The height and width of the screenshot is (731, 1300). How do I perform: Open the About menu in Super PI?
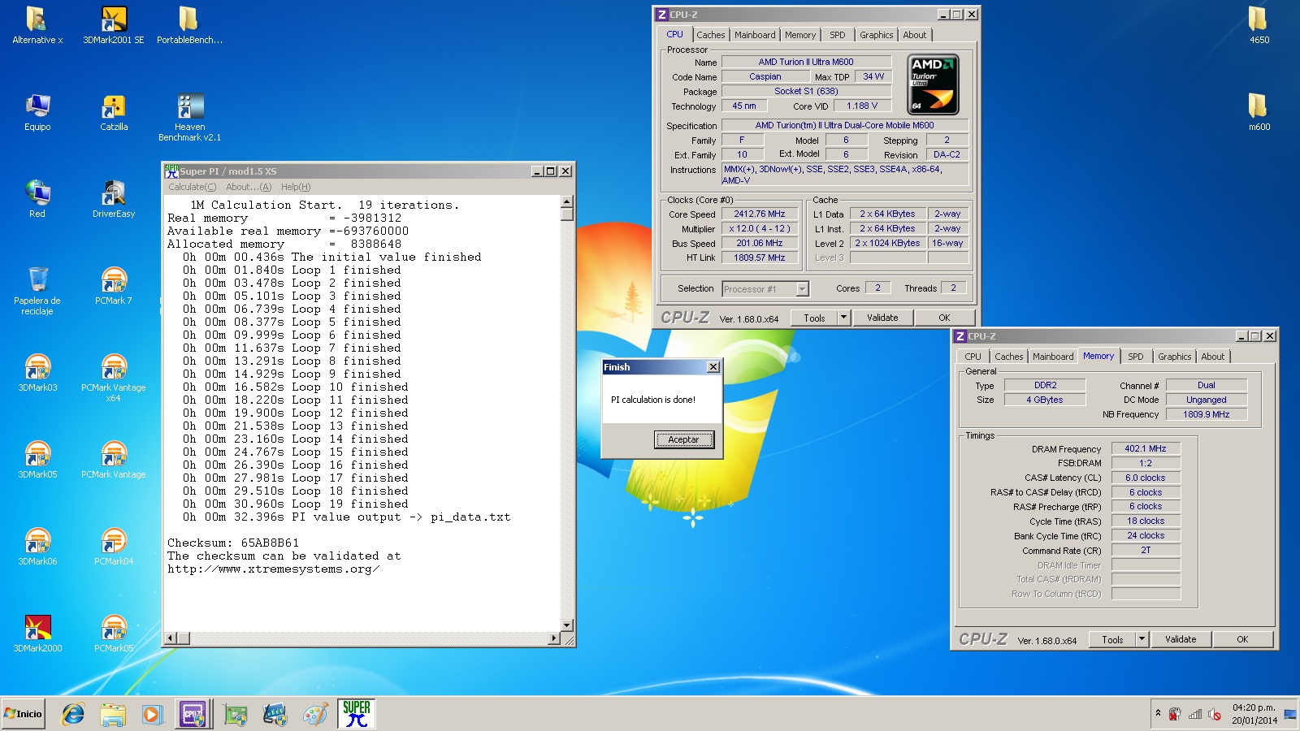(x=249, y=187)
